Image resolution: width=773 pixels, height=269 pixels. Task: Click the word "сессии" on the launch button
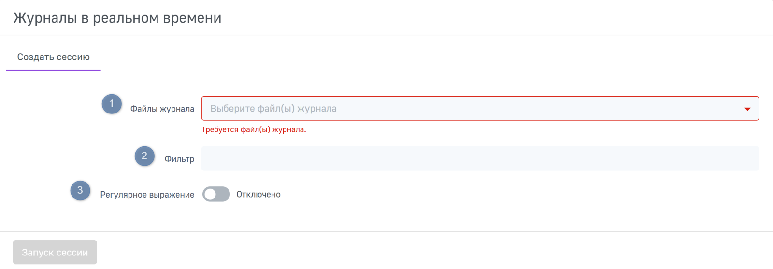pos(72,253)
